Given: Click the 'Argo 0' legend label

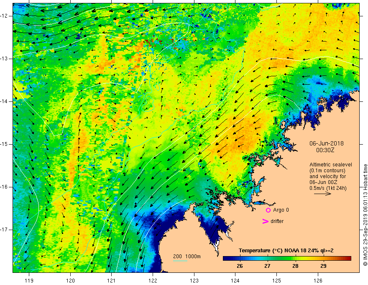Looking at the screenshot, I should coord(281,210).
